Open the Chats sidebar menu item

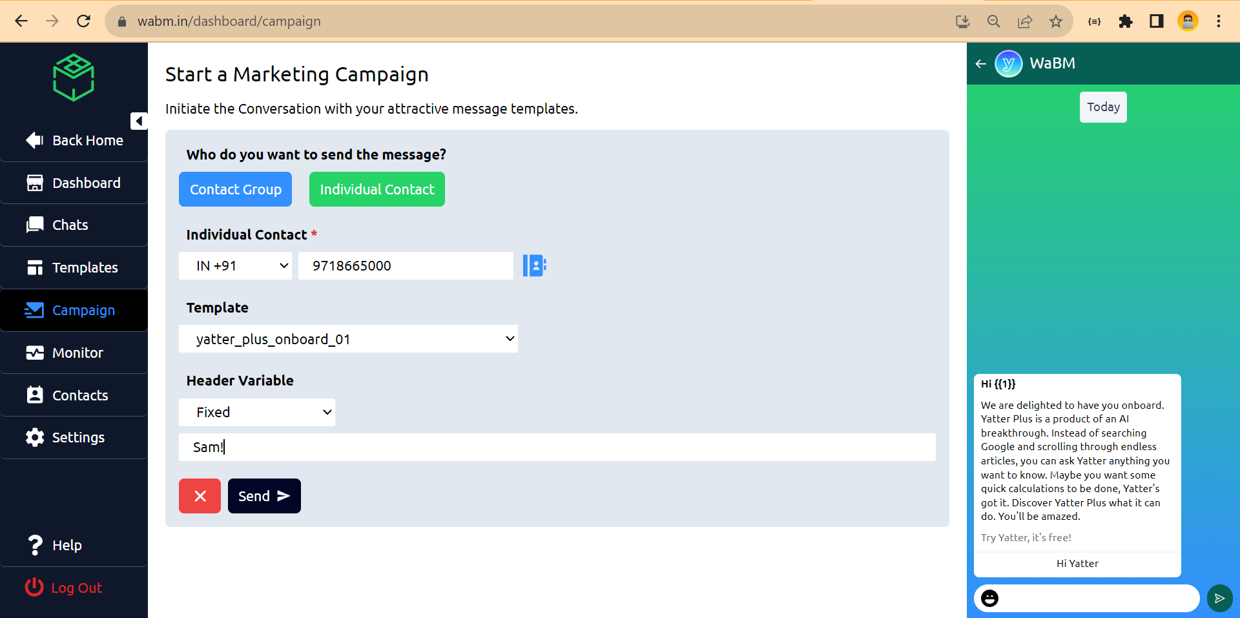click(70, 225)
